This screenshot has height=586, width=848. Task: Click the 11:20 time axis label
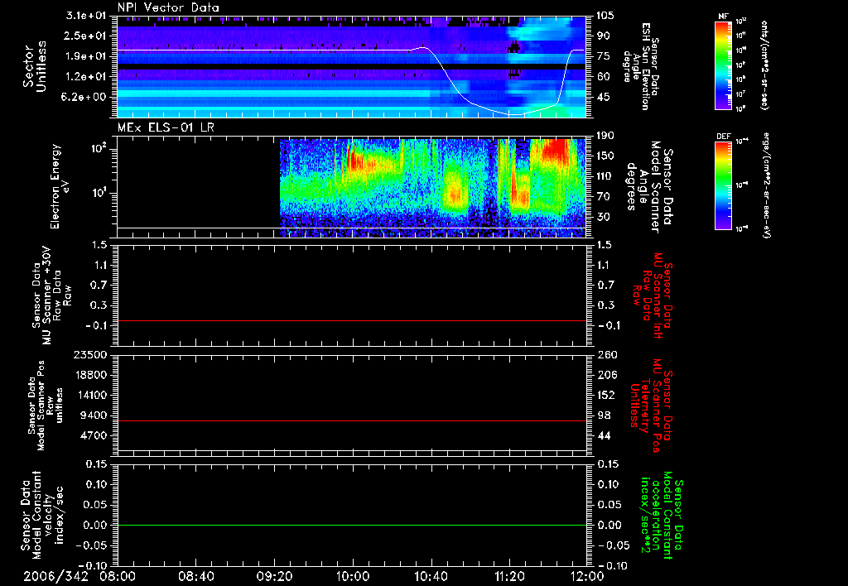(509, 575)
